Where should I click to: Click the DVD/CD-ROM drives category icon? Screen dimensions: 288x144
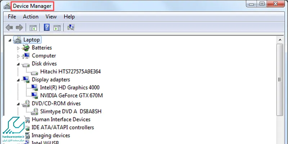click(26, 104)
